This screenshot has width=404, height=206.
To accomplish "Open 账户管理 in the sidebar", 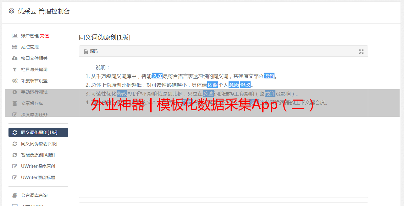I will 30,36.
